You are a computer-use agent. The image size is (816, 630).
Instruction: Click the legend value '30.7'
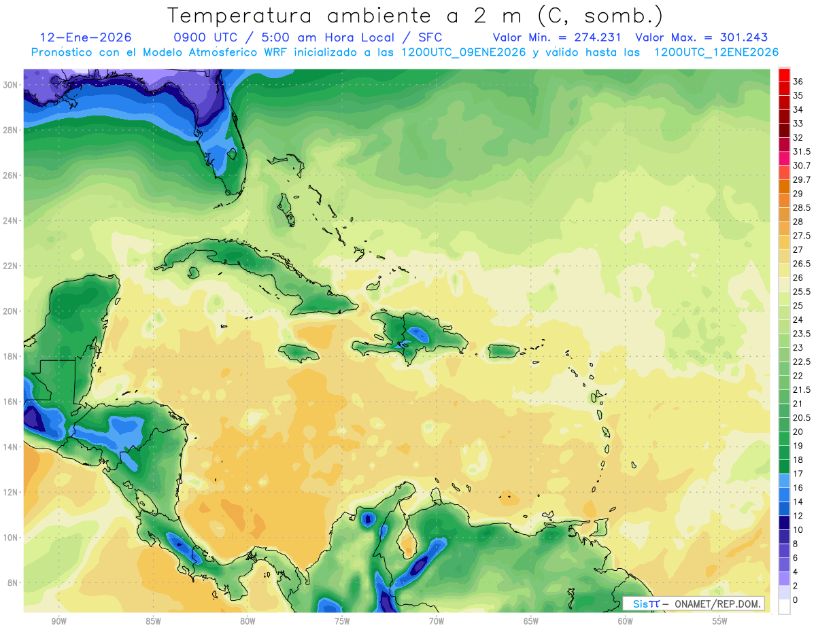pyautogui.click(x=802, y=166)
